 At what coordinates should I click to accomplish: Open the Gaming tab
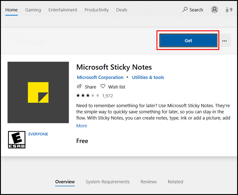pyautogui.click(x=33, y=10)
